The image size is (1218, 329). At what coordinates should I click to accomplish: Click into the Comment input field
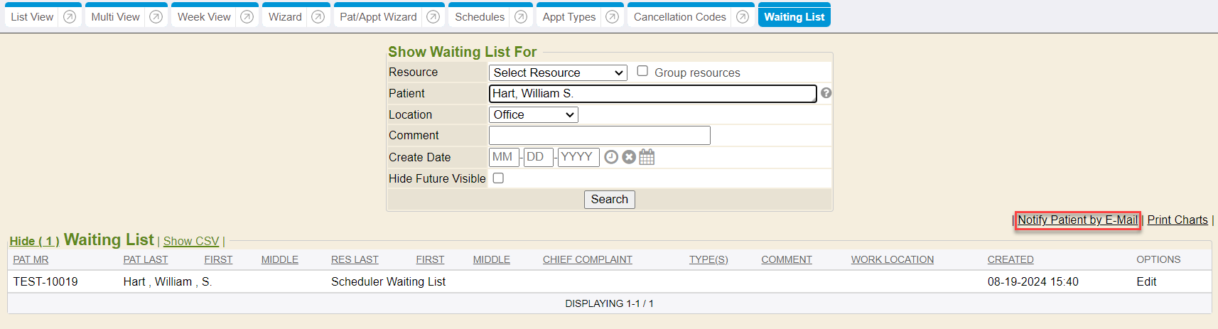click(599, 136)
